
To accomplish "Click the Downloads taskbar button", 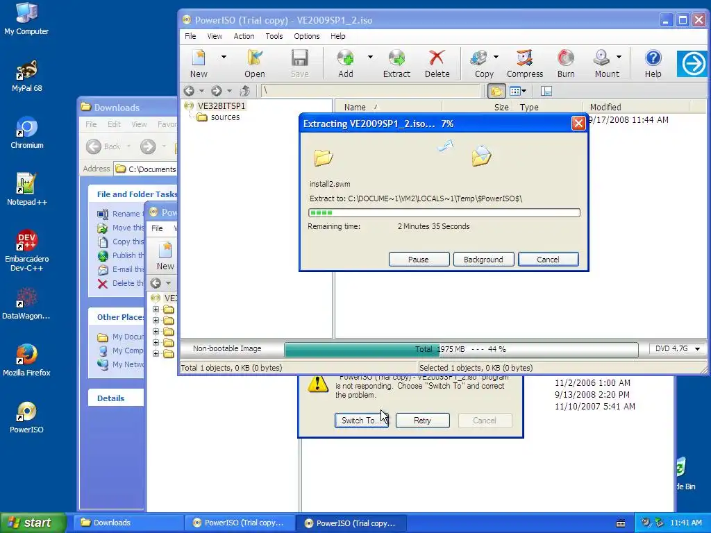I will [128, 523].
